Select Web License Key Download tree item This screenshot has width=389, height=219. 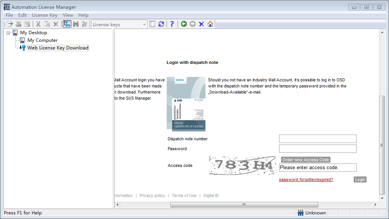pos(58,48)
